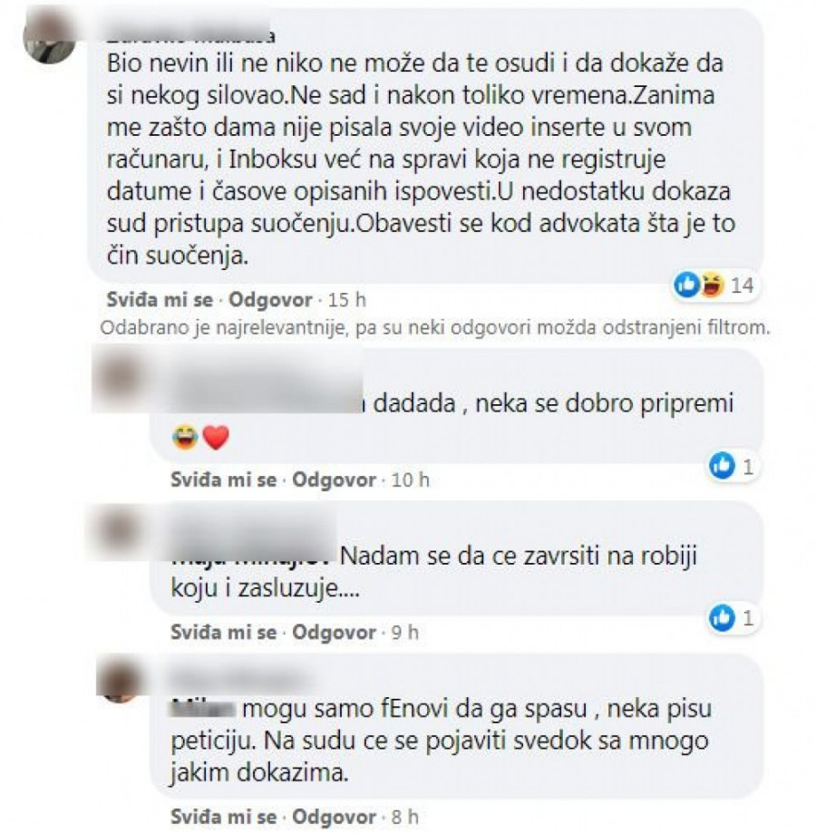Reply to first comment with 'Odgovor'
816x833 pixels.
pos(270,300)
